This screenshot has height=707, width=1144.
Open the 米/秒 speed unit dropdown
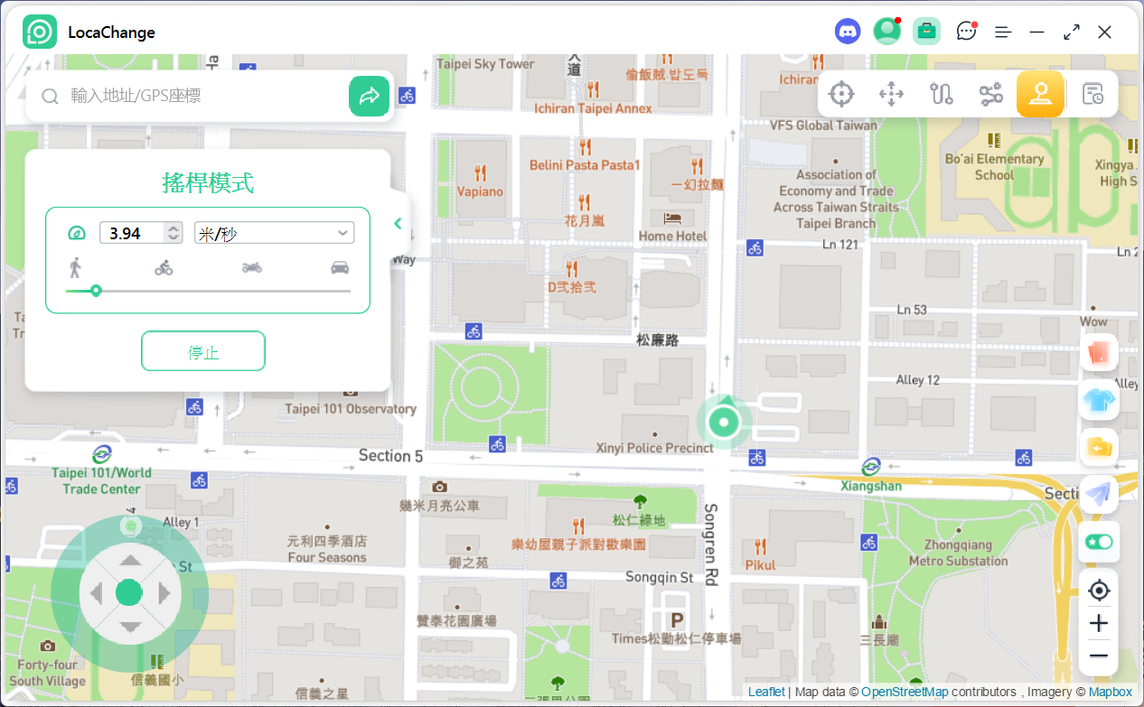[275, 233]
